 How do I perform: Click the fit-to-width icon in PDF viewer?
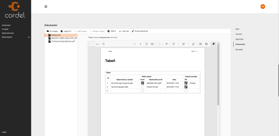[152, 44]
